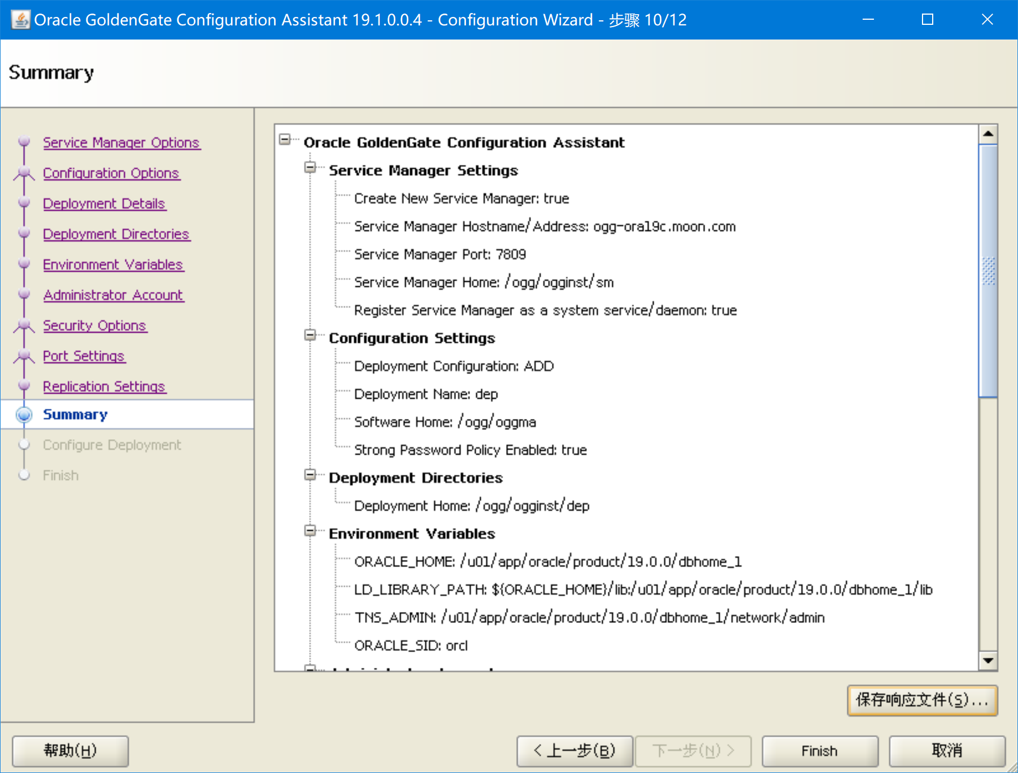Click the 保存响应文件(S)... button
Image resolution: width=1018 pixels, height=773 pixels.
(x=922, y=700)
